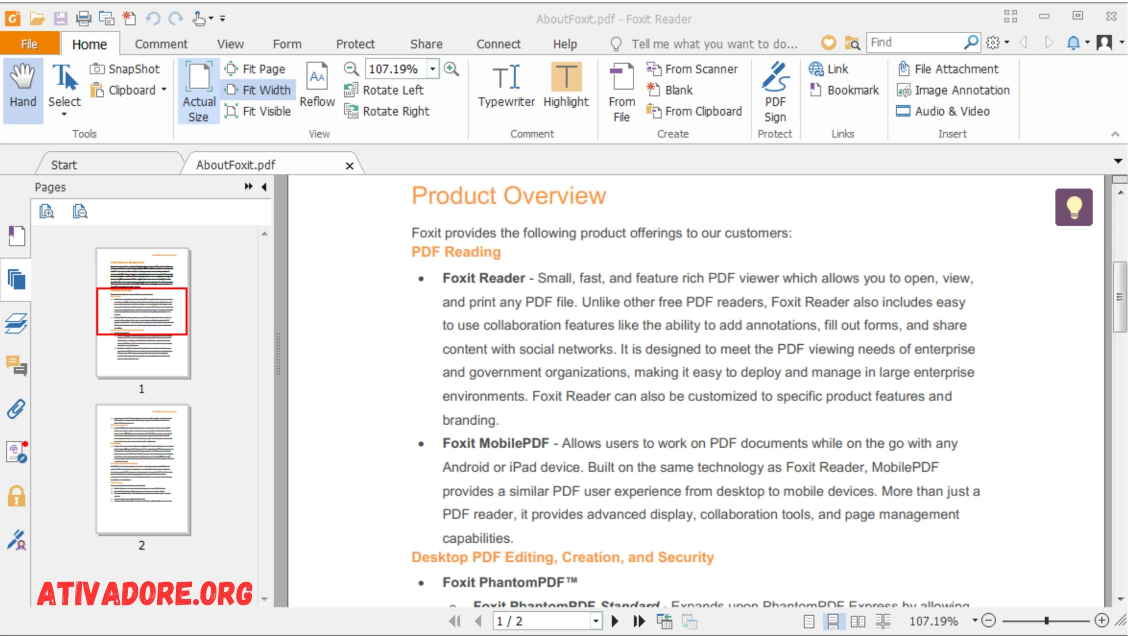This screenshot has width=1131, height=636.
Task: Click the Save icon in quick access toolbar
Action: point(61,18)
